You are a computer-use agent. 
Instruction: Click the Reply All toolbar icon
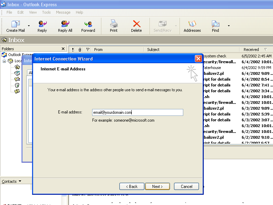[x=65, y=26]
